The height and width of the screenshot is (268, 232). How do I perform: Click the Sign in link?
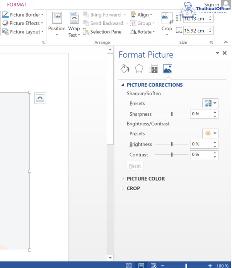pyautogui.click(x=212, y=5)
